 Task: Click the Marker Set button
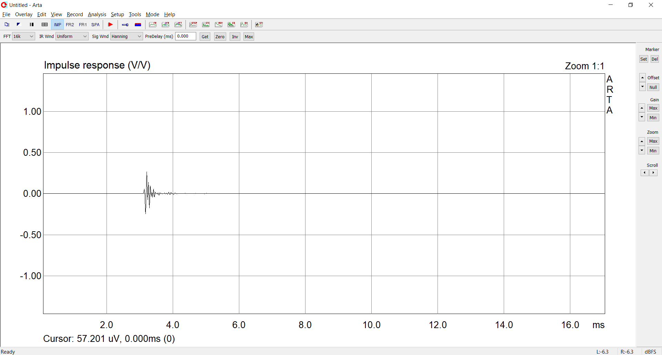click(643, 59)
